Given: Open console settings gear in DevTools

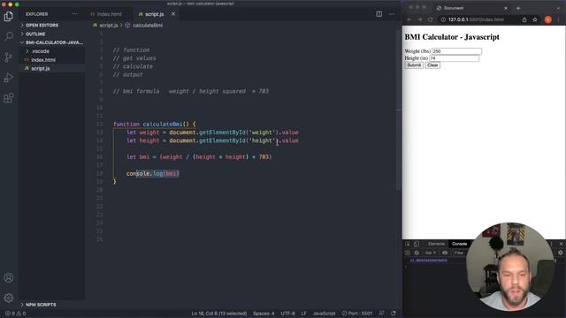Looking at the screenshot, I should pyautogui.click(x=560, y=253).
